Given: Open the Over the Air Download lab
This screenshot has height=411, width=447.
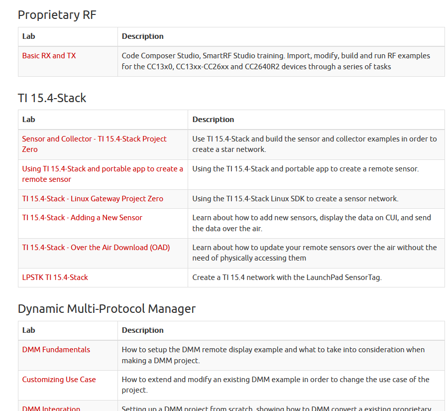Looking at the screenshot, I should click(x=96, y=248).
